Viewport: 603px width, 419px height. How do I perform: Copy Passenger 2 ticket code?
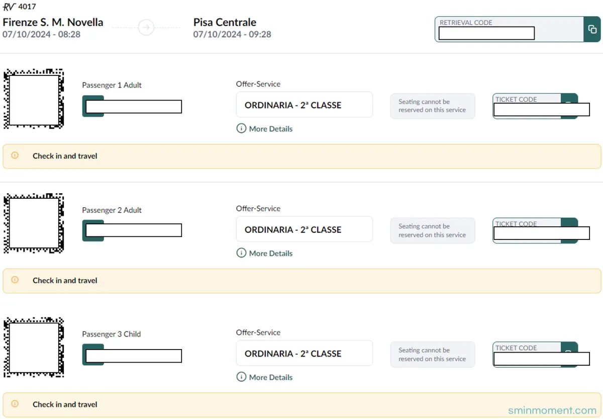[569, 230]
